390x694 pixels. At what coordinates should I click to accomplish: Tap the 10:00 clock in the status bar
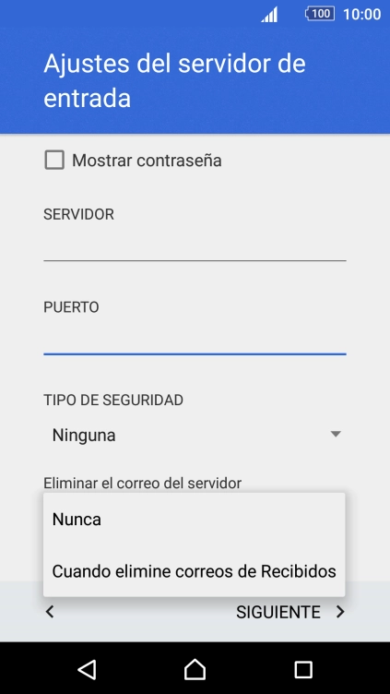[x=361, y=14]
